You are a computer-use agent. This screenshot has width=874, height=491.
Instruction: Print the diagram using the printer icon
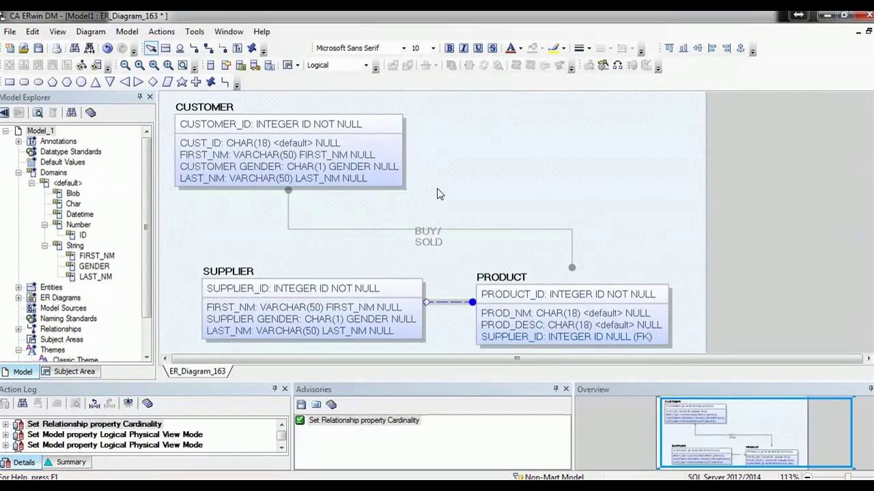pyautogui.click(x=57, y=48)
